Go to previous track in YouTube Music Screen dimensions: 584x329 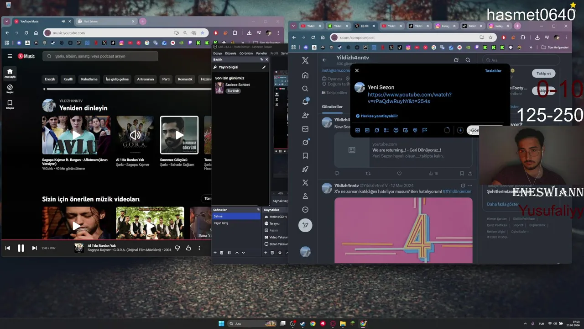pyautogui.click(x=8, y=248)
